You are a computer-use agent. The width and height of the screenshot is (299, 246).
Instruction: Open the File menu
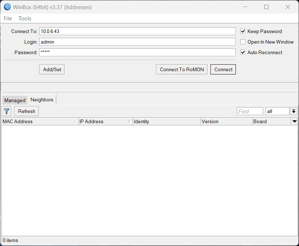tap(8, 19)
